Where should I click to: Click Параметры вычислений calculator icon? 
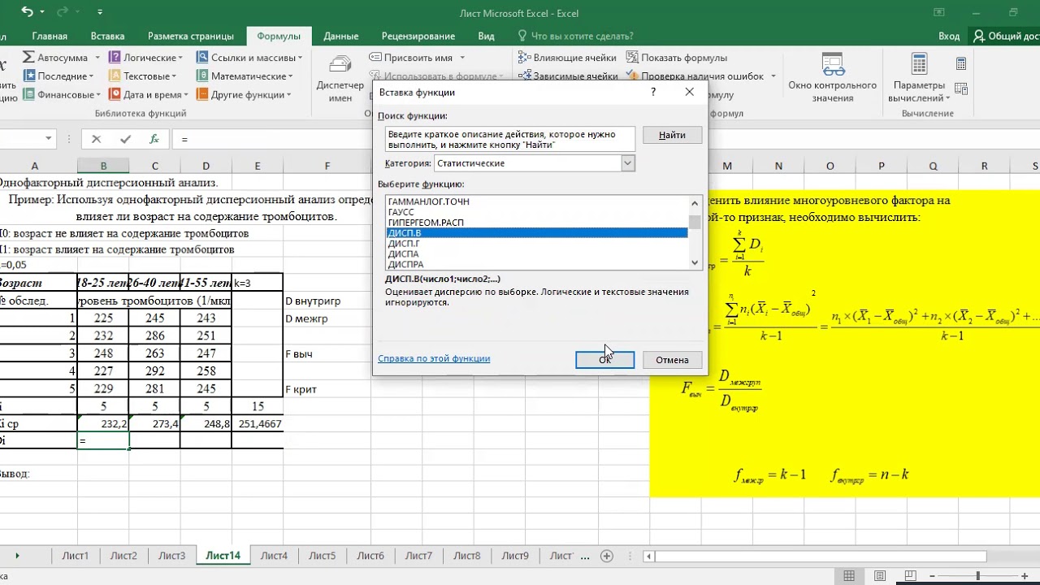tap(919, 64)
